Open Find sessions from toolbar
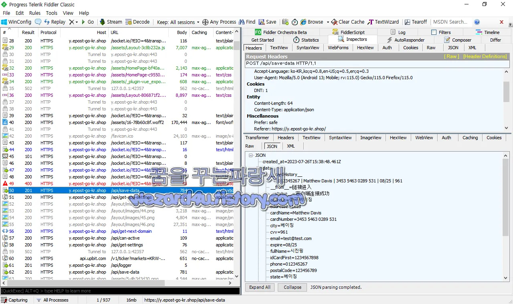 click(x=247, y=22)
